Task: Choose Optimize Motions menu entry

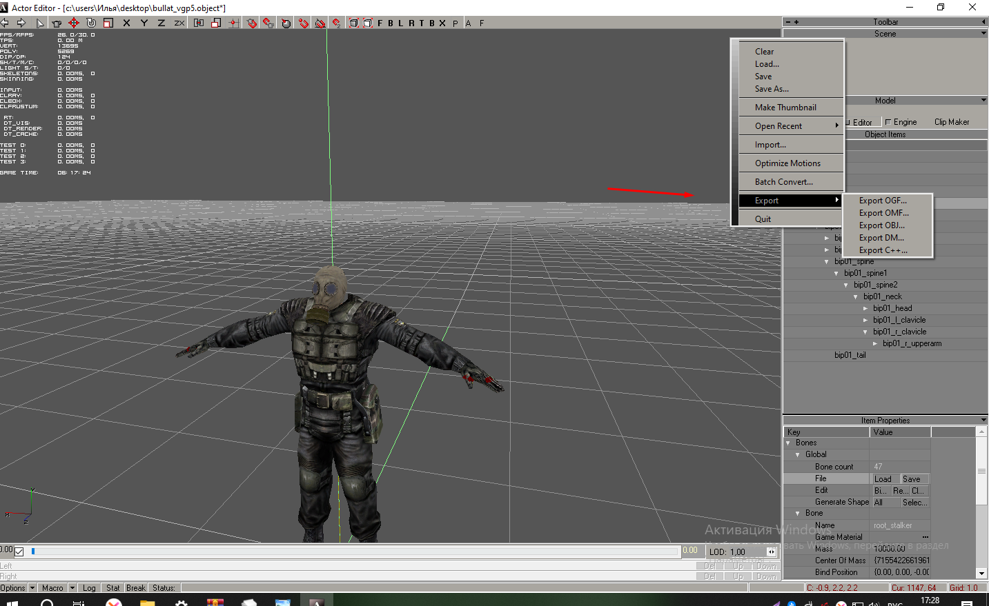Action: point(790,163)
